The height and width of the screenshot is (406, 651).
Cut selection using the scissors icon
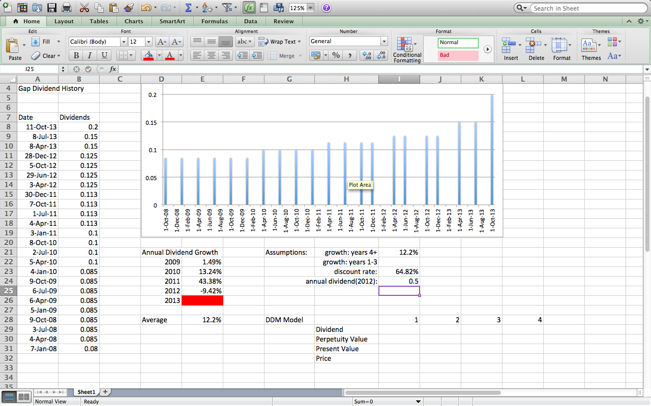[84, 8]
